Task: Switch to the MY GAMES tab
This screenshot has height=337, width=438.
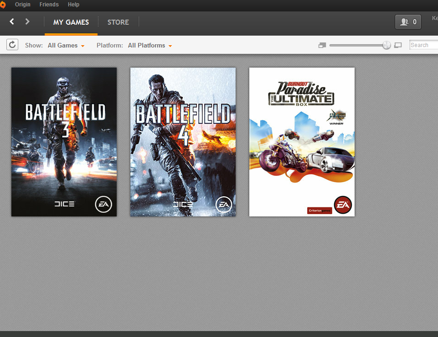Action: pyautogui.click(x=71, y=22)
